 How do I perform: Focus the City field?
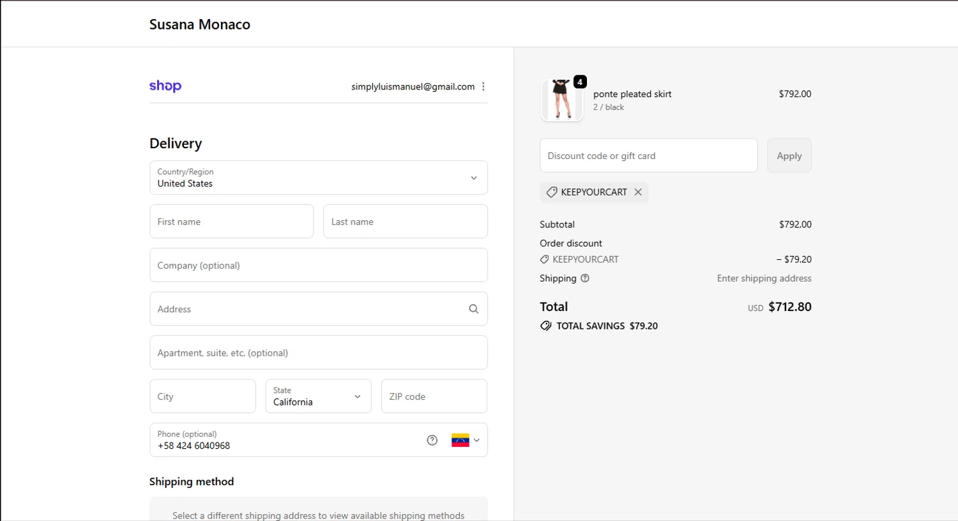[x=203, y=396]
